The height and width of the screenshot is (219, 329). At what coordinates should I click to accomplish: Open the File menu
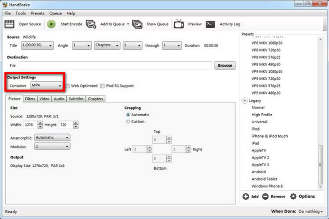pyautogui.click(x=8, y=14)
